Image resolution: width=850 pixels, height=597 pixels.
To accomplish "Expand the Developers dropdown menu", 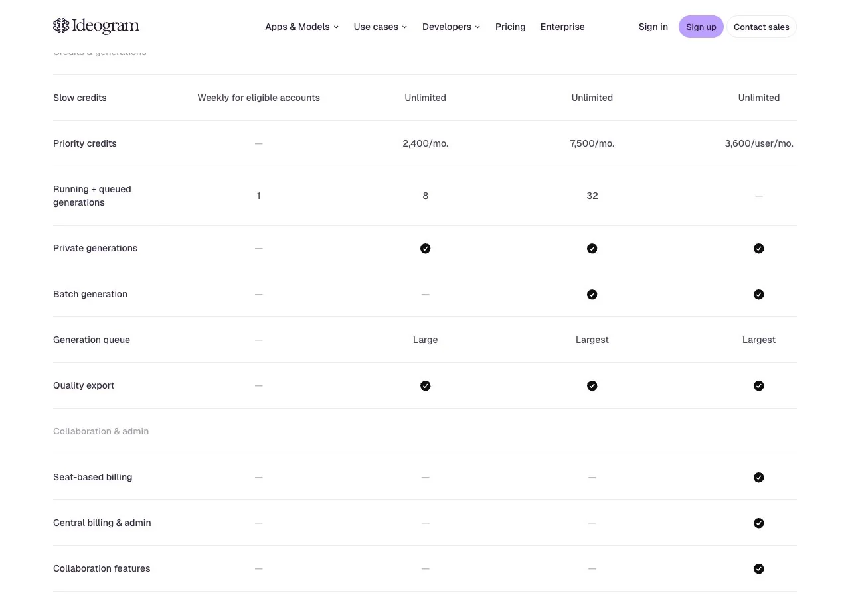I will (452, 27).
